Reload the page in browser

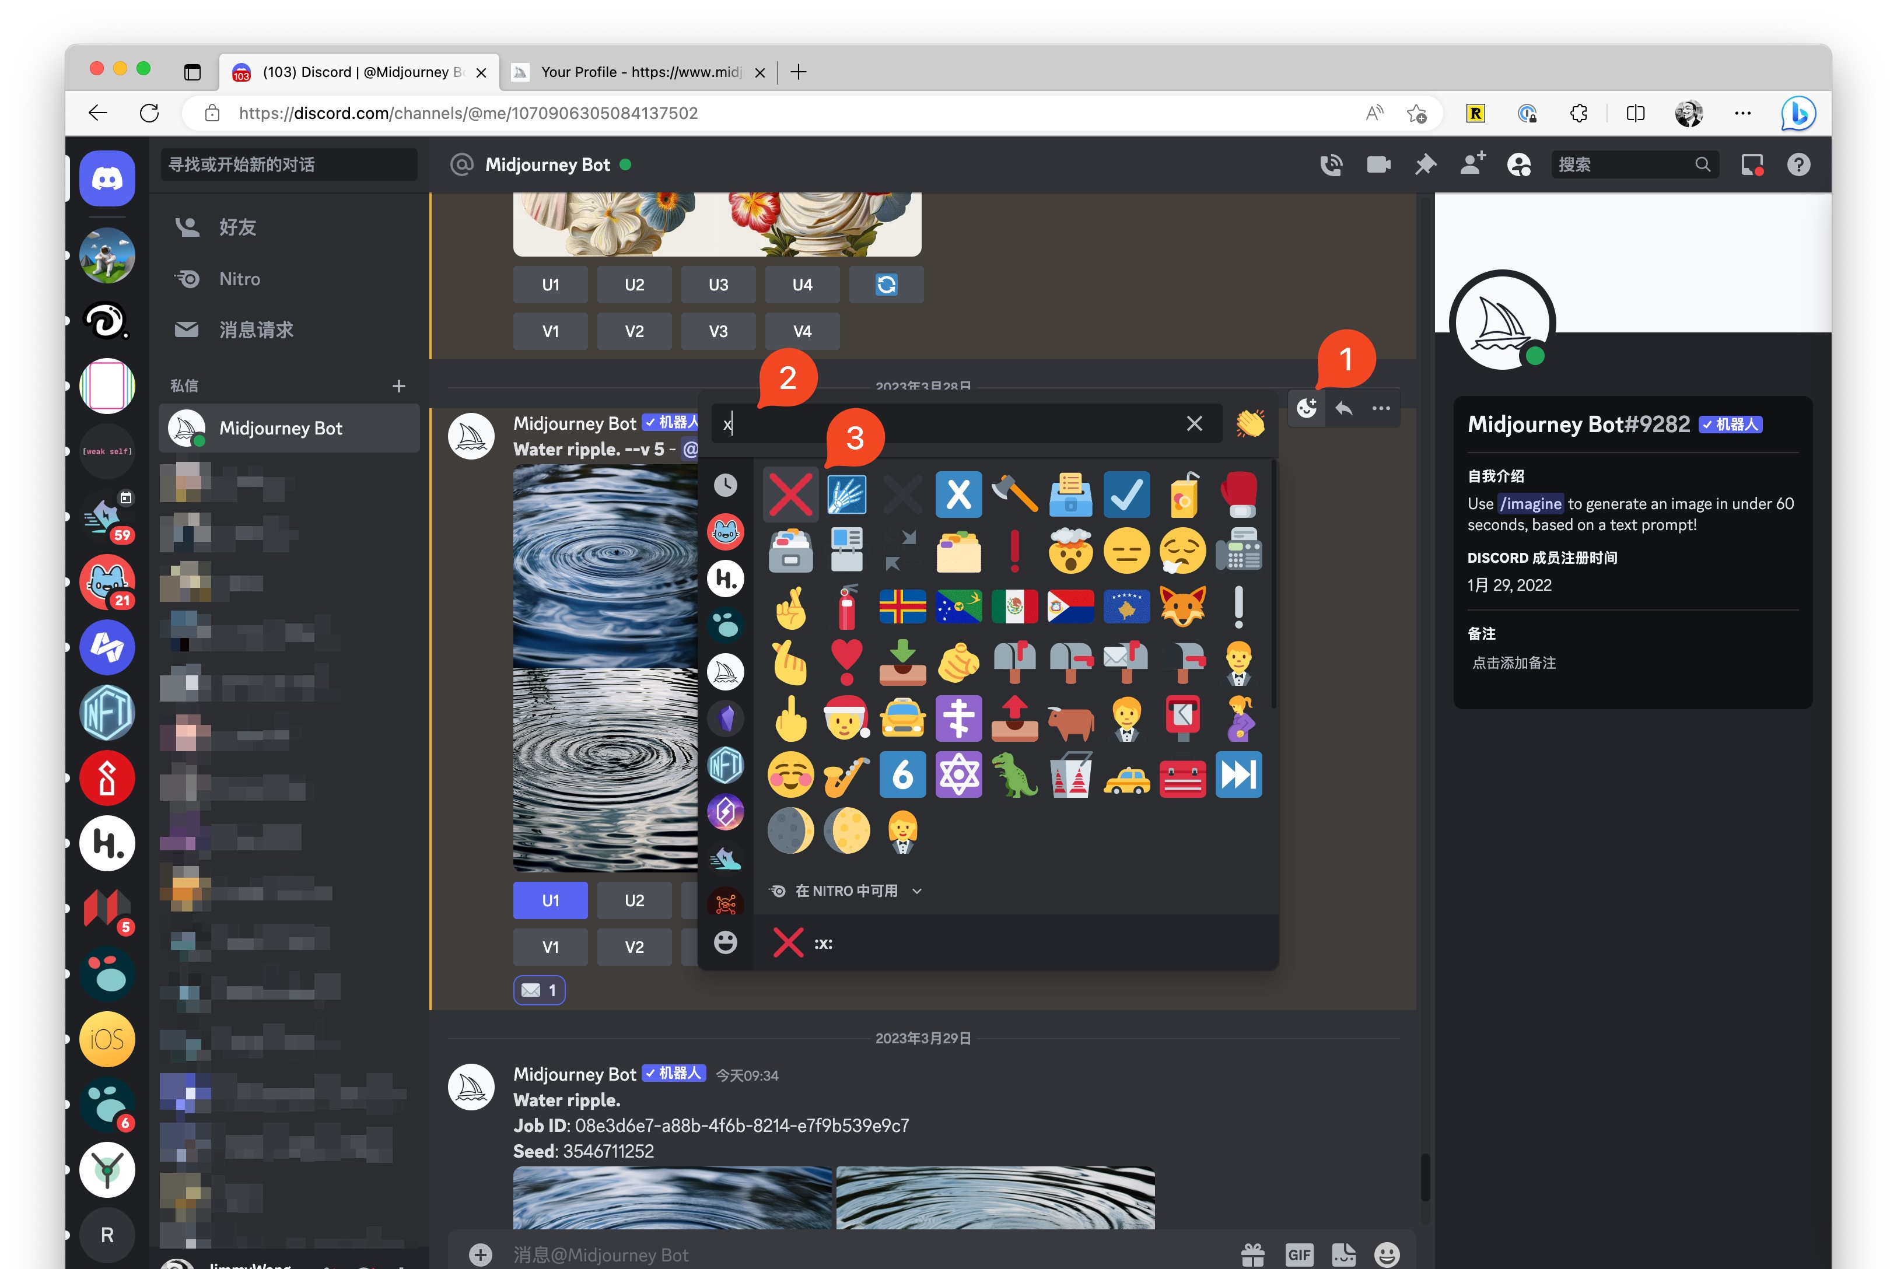[149, 113]
